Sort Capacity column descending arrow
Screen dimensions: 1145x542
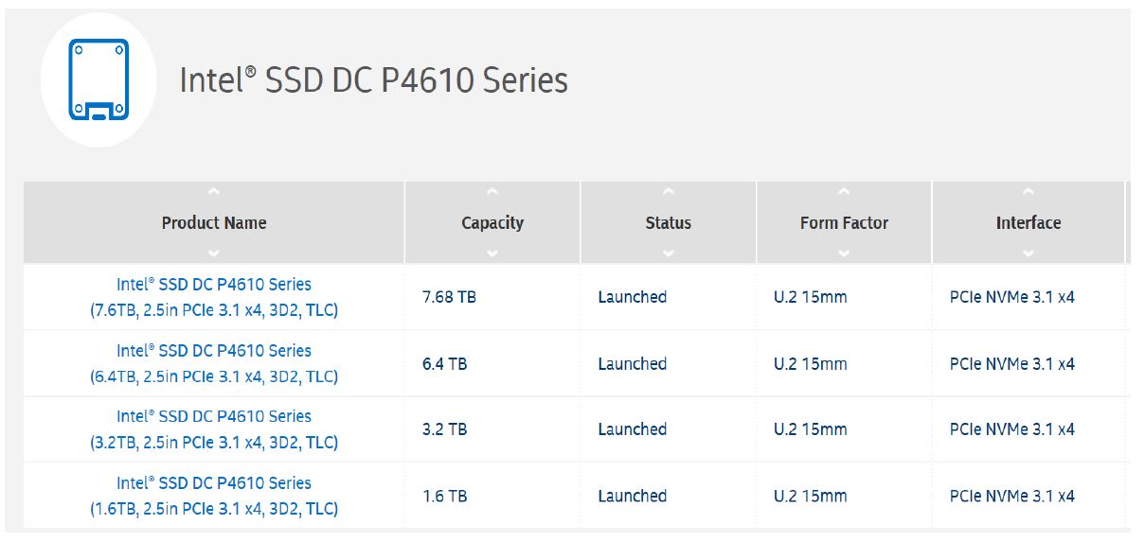pyautogui.click(x=492, y=253)
